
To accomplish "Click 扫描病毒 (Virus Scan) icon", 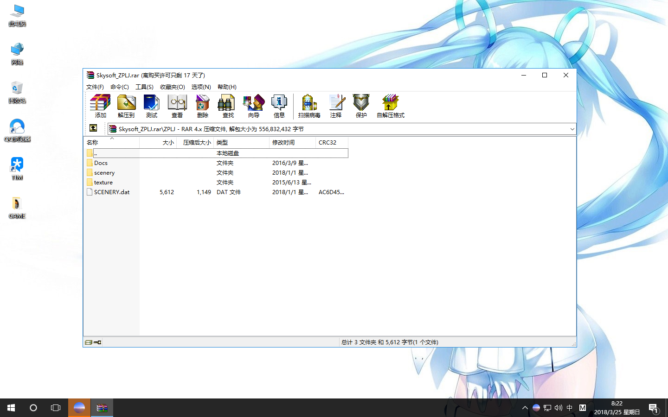I will tap(309, 106).
